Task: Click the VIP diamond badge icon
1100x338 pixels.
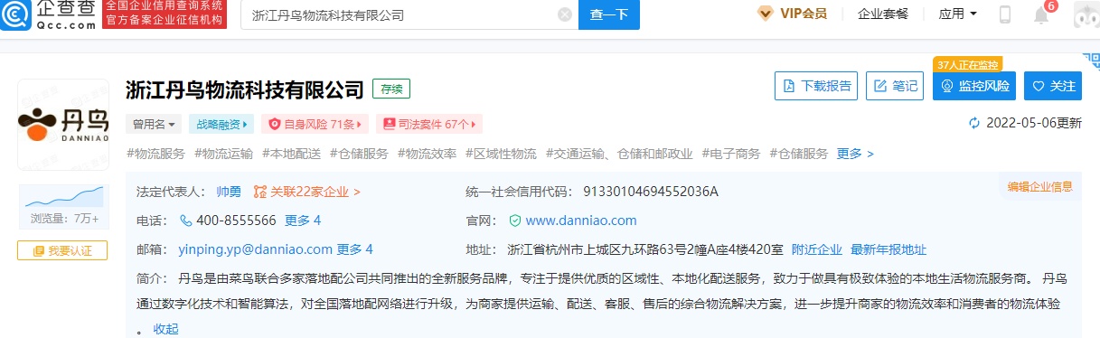Action: click(766, 14)
